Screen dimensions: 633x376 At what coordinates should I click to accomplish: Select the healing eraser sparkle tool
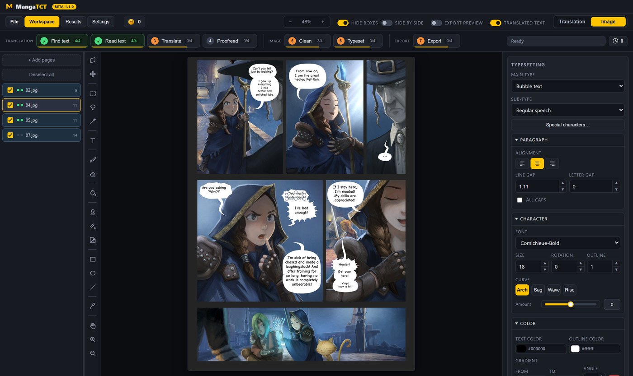[x=93, y=226]
